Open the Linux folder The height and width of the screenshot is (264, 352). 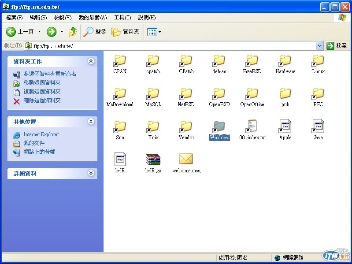(x=319, y=64)
